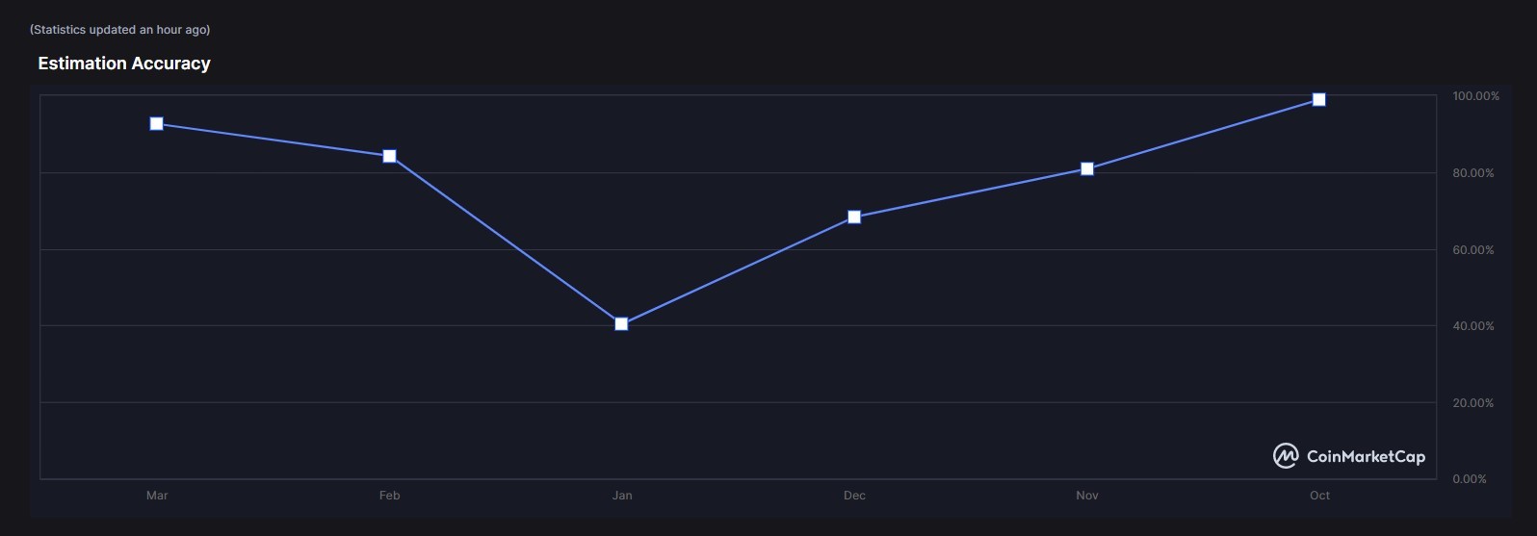
Task: Click the Dec data point marker
Action: [854, 217]
